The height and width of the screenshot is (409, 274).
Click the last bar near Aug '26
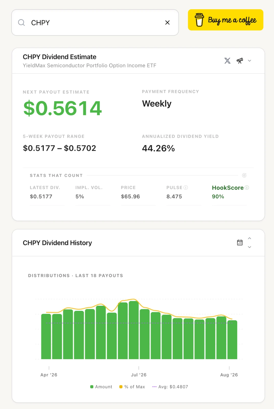(x=232, y=340)
